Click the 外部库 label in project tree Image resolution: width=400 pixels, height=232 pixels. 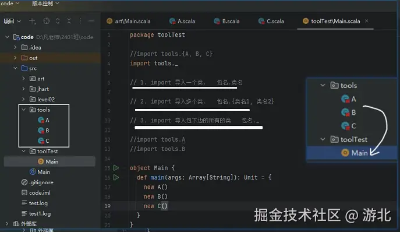[x=29, y=224]
